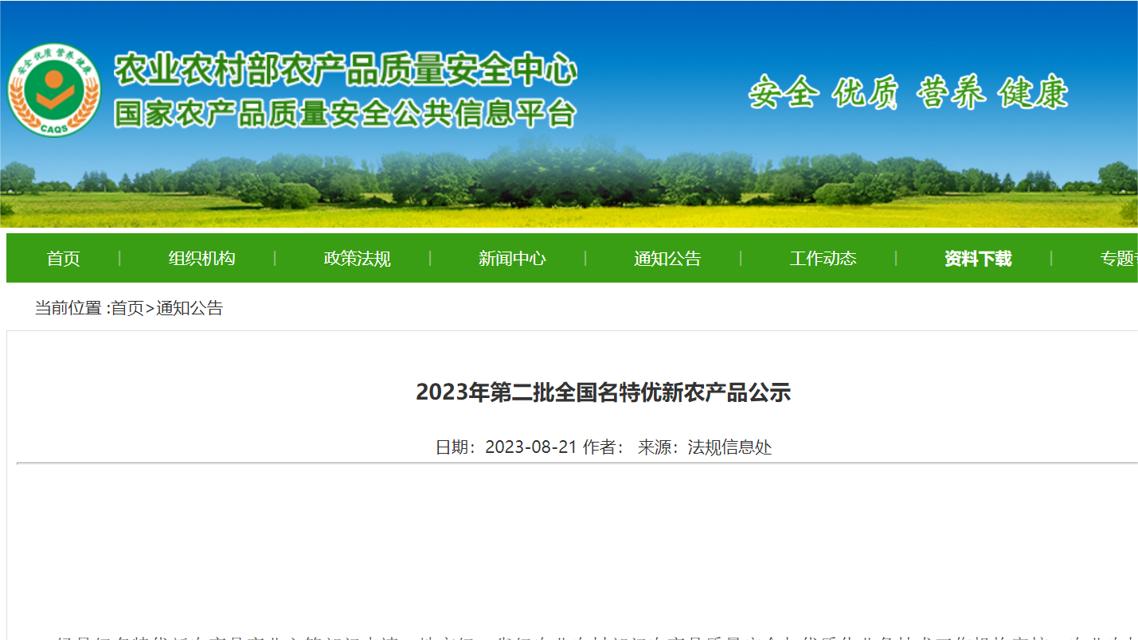Click the 通知公告 breadcrumb link
Image resolution: width=1138 pixels, height=640 pixels.
pyautogui.click(x=190, y=308)
